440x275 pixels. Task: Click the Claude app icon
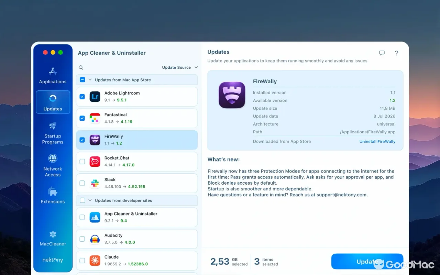point(95,261)
